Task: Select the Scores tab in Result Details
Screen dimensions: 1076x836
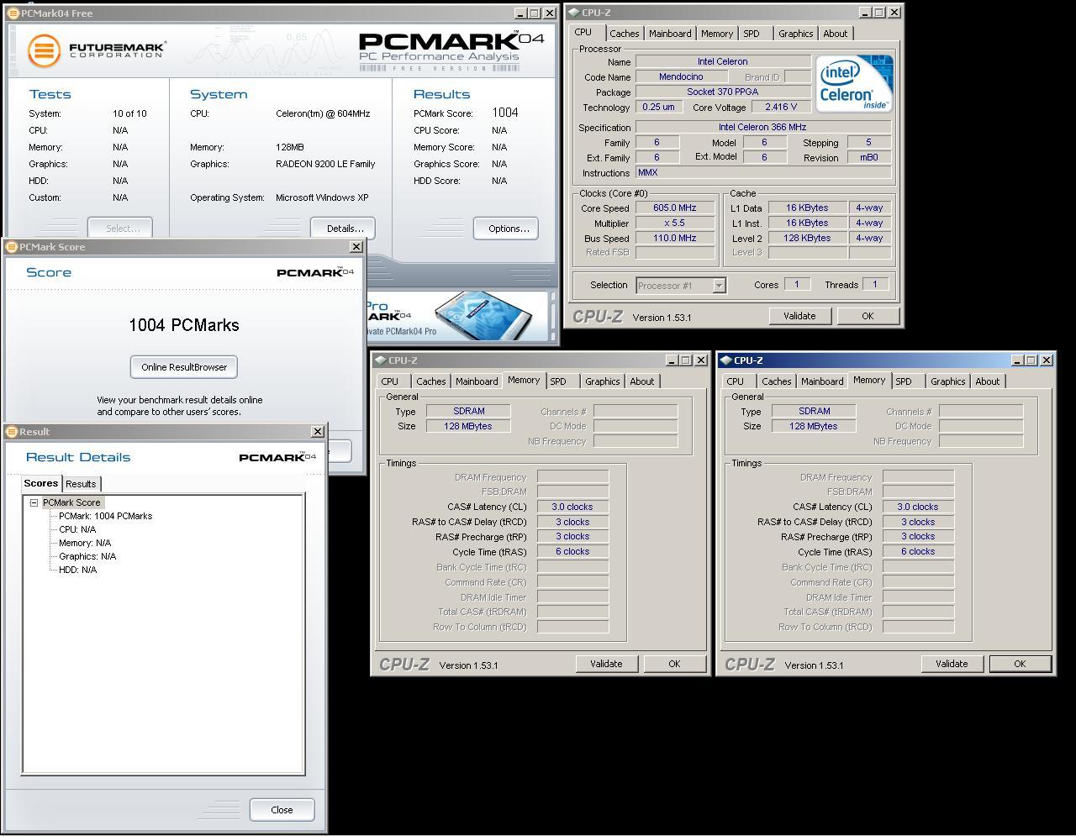Action: [x=41, y=483]
